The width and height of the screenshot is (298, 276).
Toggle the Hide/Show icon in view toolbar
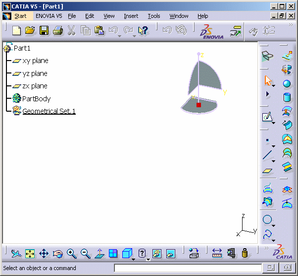click(157, 254)
